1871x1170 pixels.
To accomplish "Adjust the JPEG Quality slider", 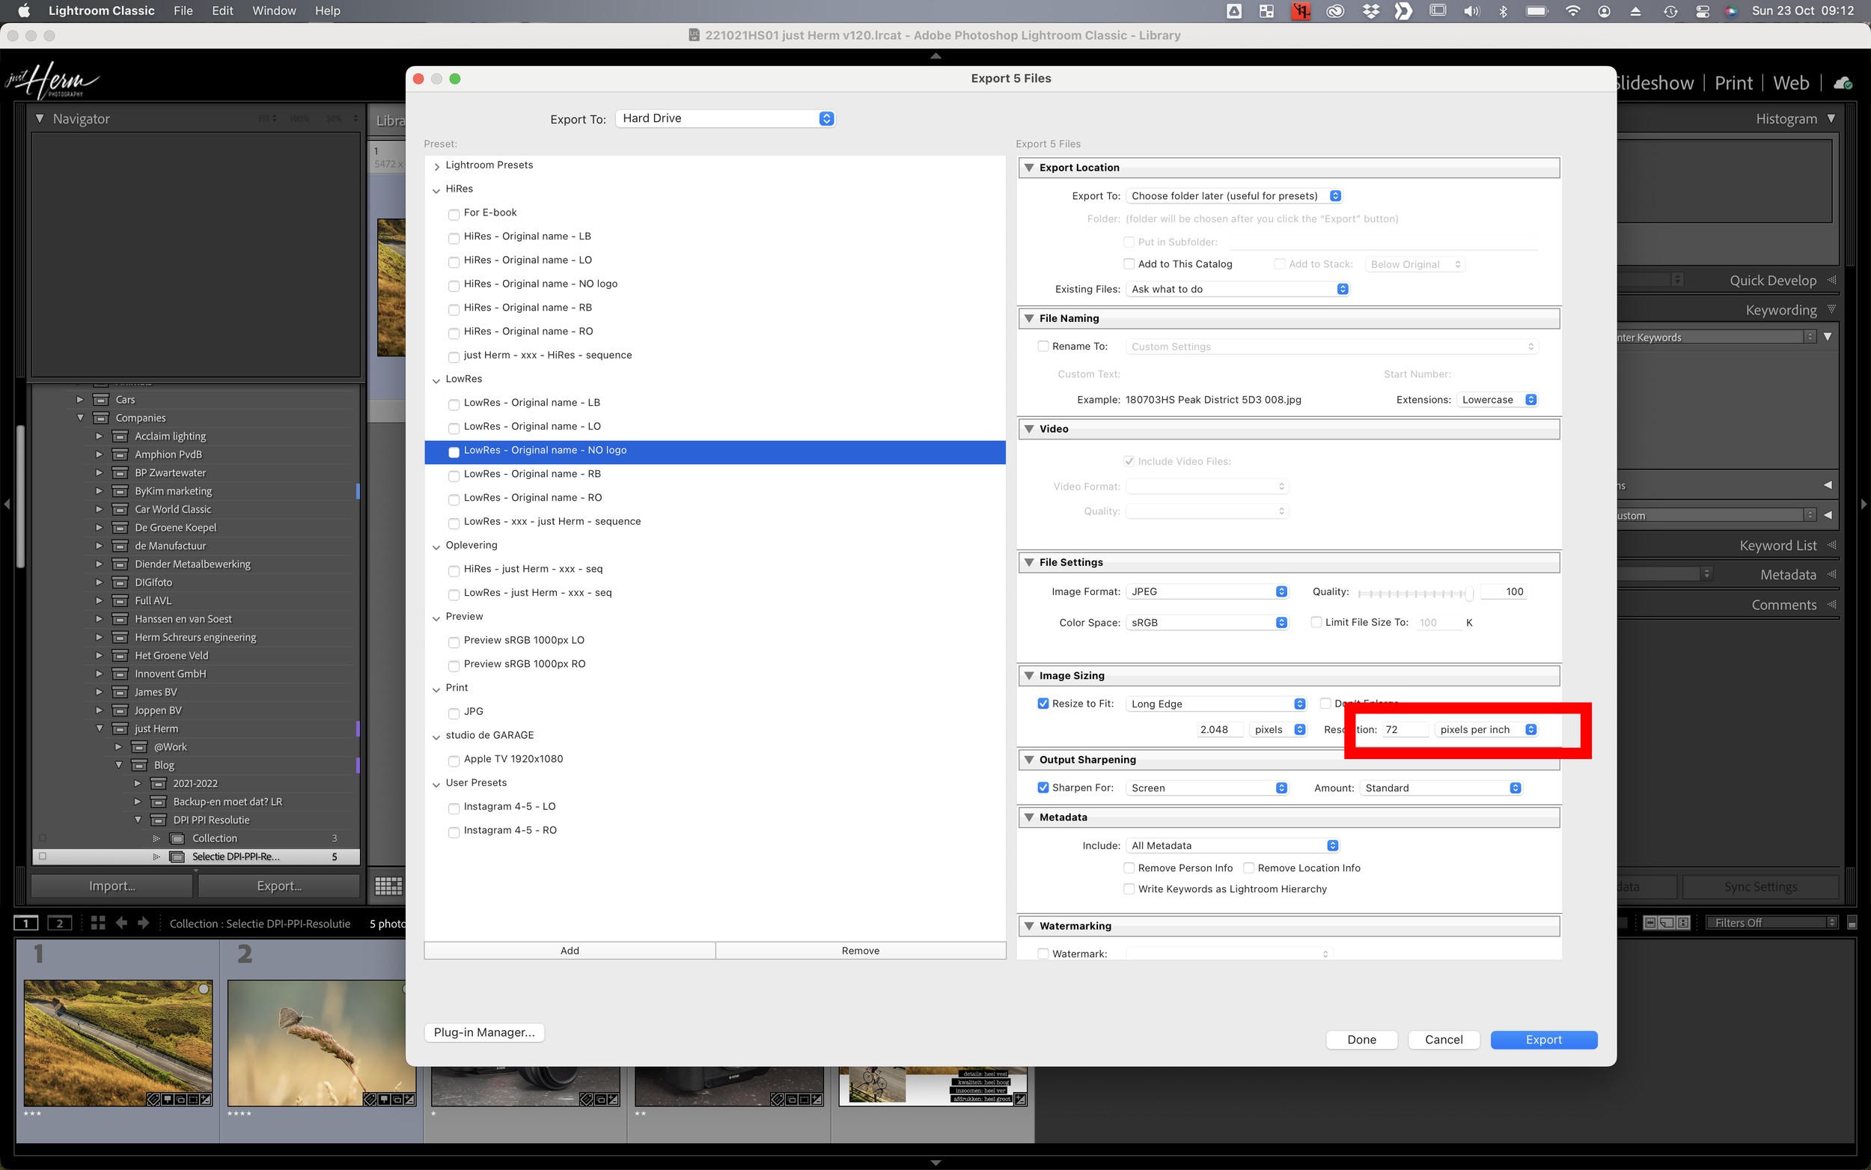I will point(1468,594).
